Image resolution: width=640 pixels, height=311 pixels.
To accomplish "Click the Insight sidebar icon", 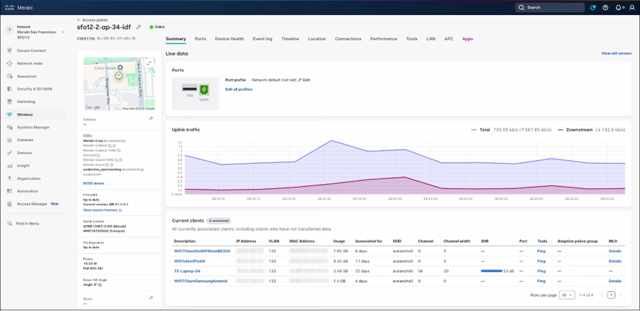I will [x=10, y=166].
